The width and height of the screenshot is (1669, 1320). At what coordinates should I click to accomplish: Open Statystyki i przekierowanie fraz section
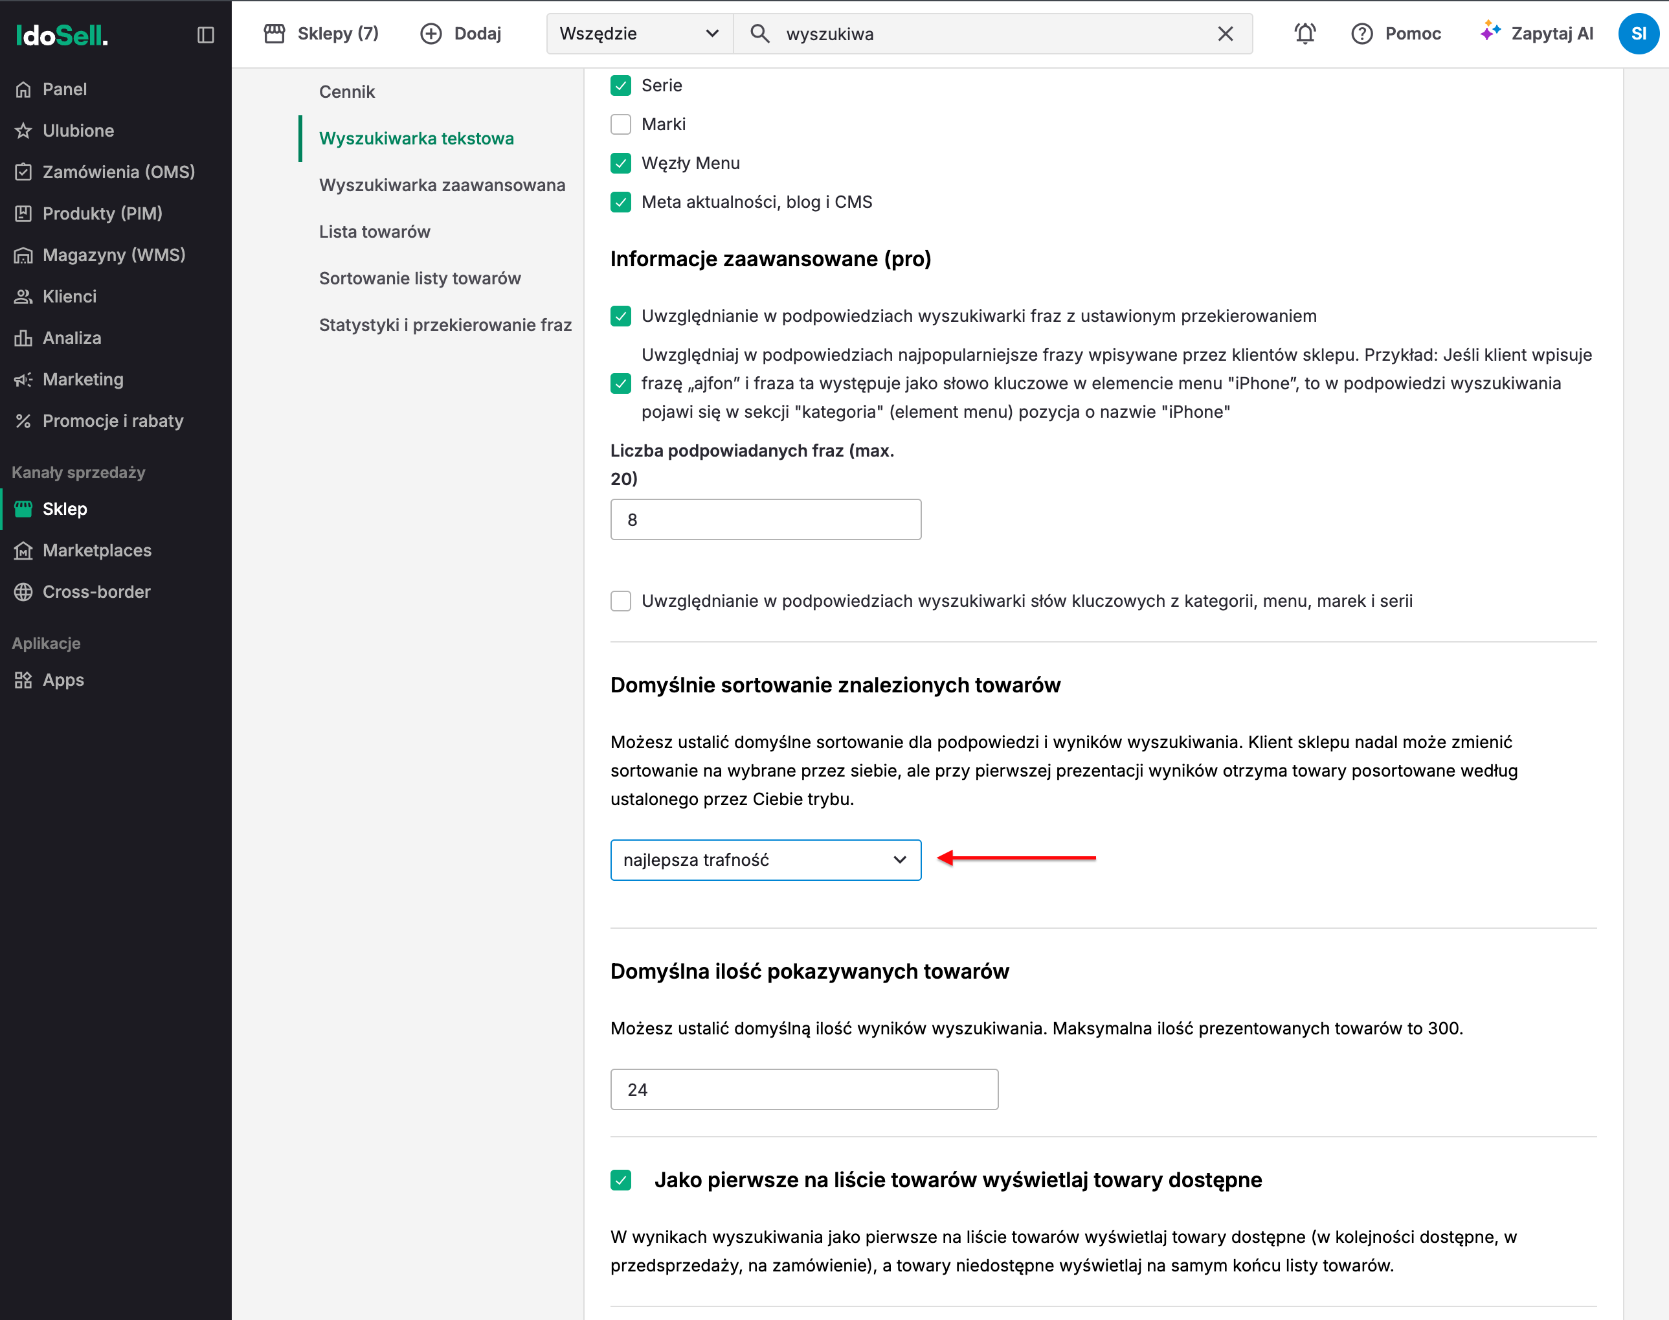[x=445, y=324]
